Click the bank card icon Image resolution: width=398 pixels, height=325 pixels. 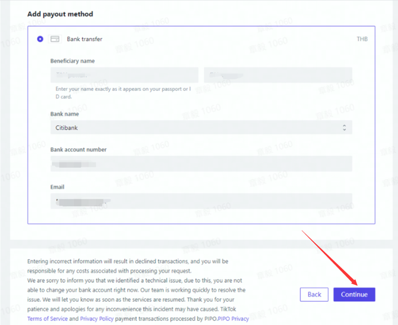tap(55, 39)
